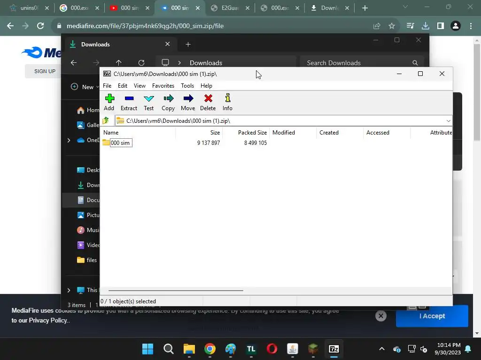Open the Windows Start menu
Image resolution: width=481 pixels, height=360 pixels.
coord(148,349)
